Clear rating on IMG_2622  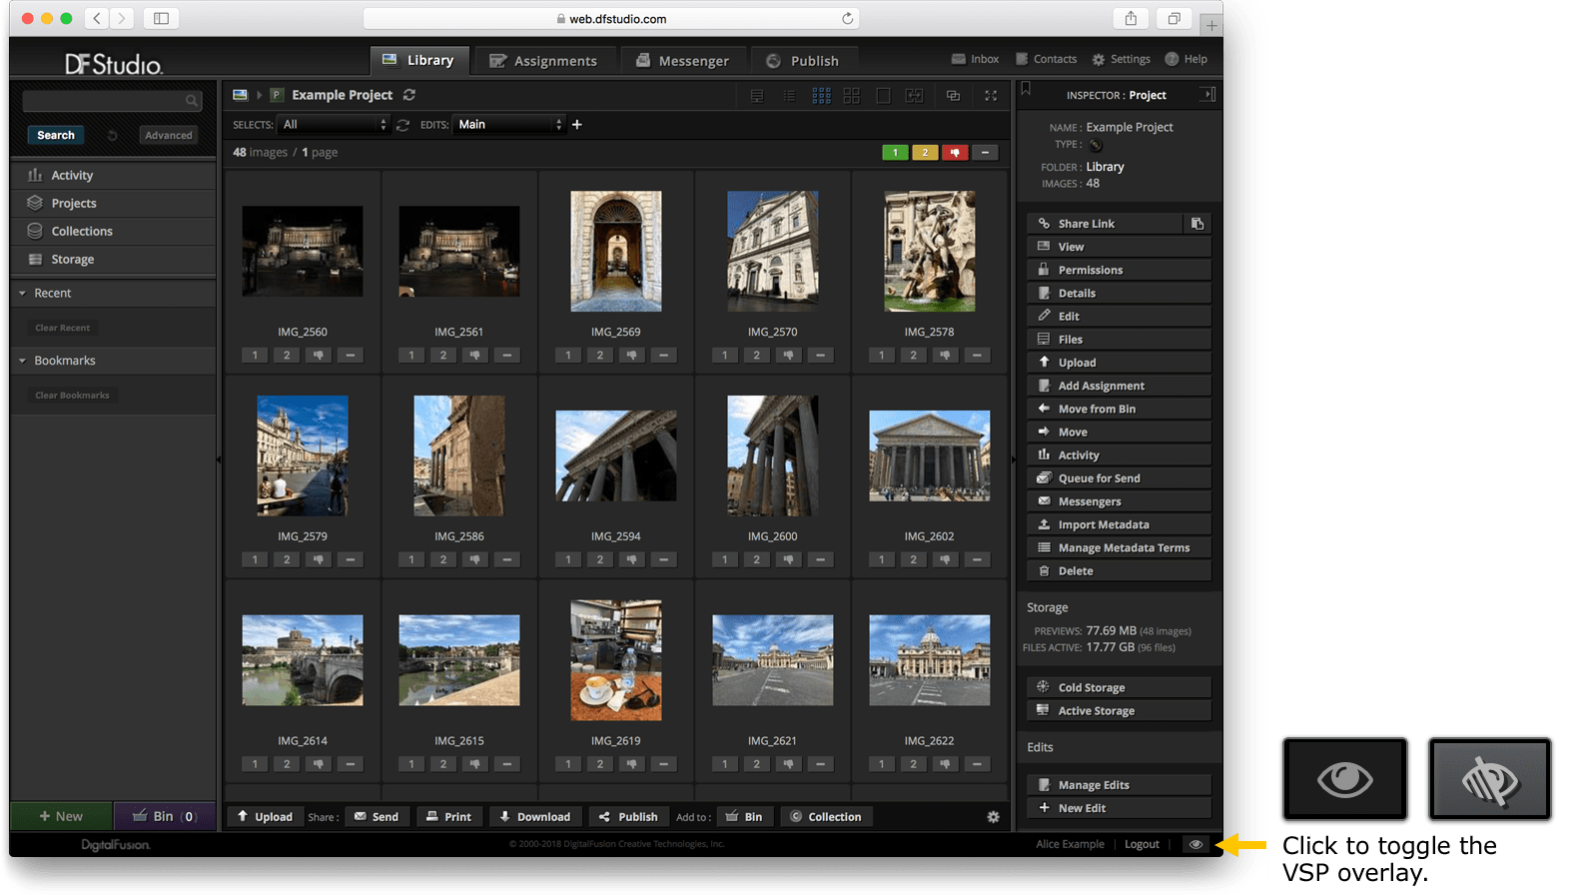click(977, 764)
